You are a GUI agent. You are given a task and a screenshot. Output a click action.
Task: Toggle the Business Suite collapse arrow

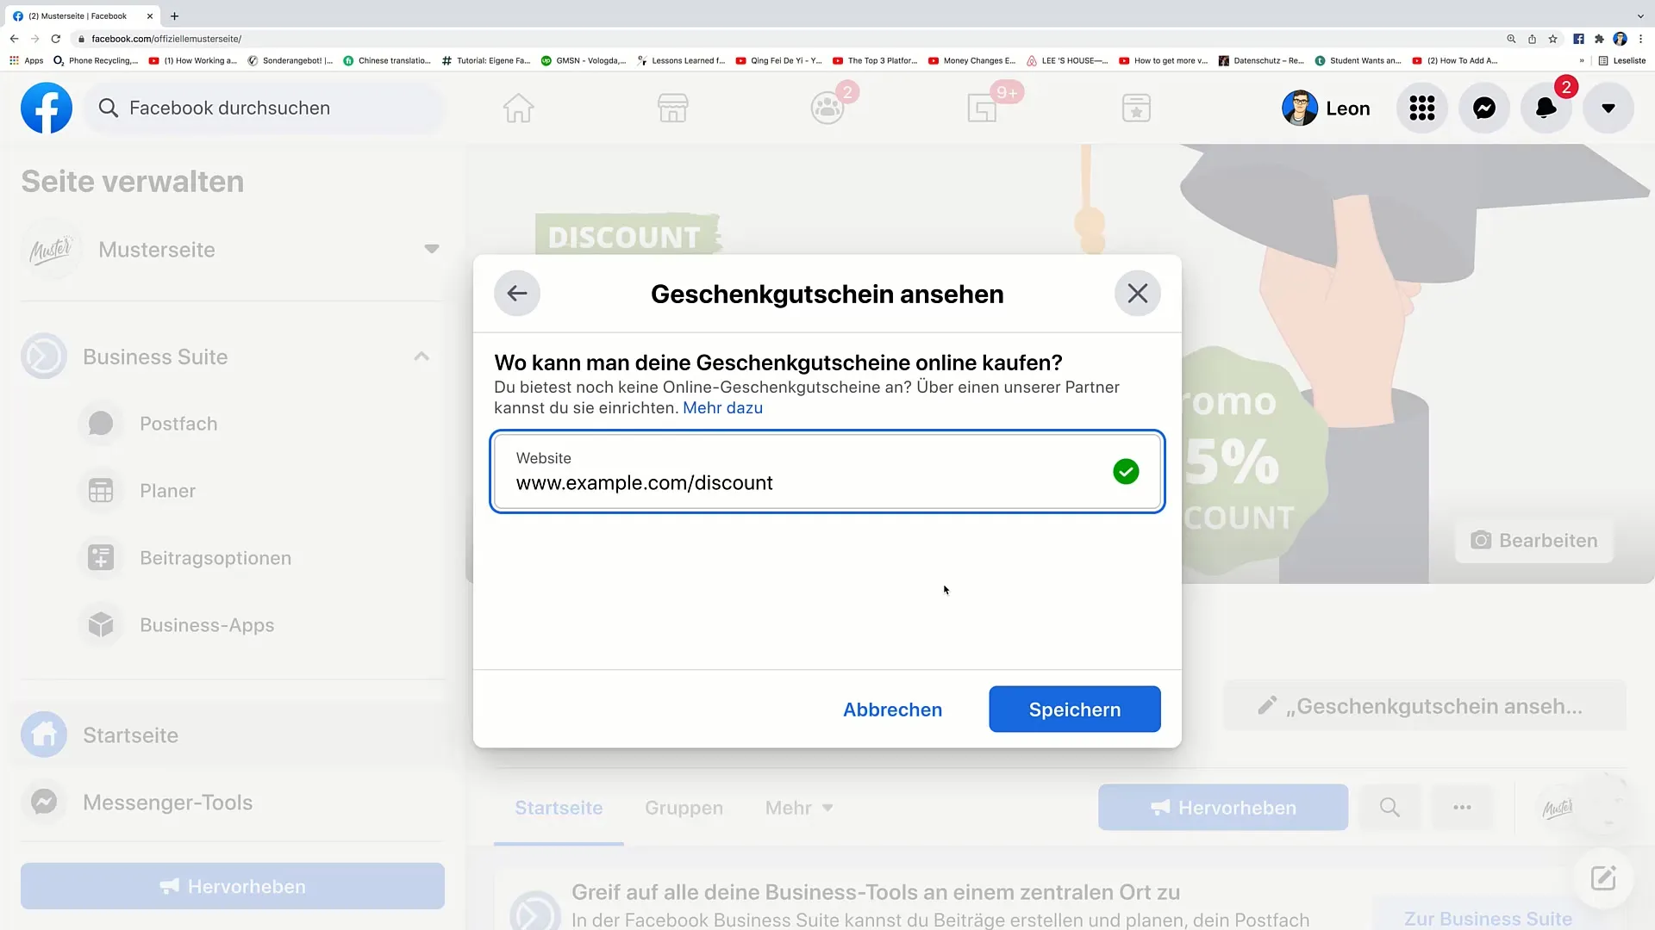point(422,356)
